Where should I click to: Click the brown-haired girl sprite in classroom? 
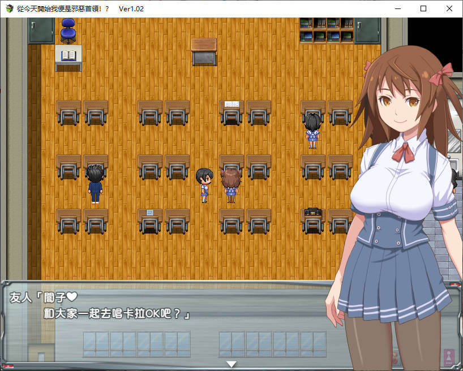pos(230,185)
